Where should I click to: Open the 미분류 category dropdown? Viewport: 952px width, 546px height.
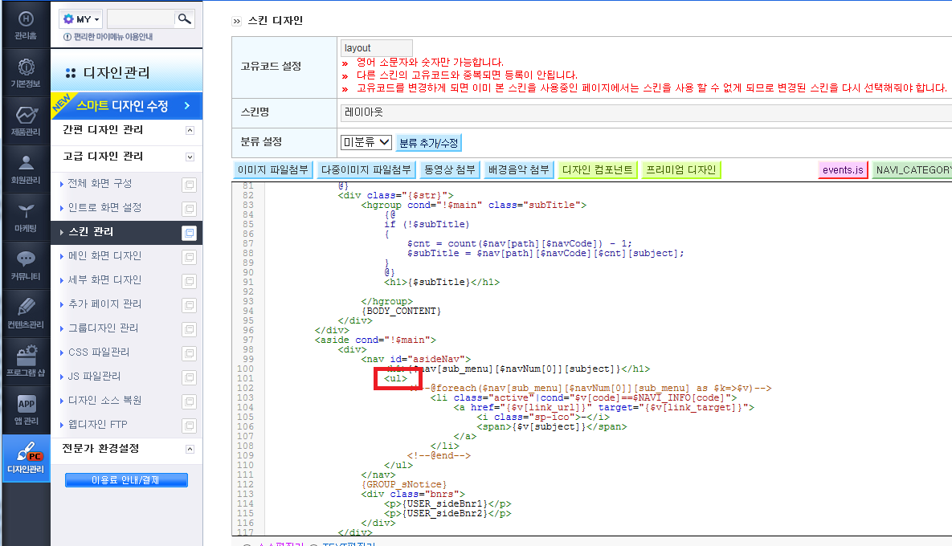pyautogui.click(x=366, y=142)
